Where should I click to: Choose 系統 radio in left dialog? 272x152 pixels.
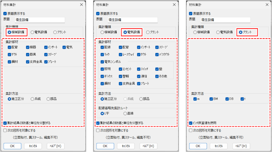tap(32, 99)
